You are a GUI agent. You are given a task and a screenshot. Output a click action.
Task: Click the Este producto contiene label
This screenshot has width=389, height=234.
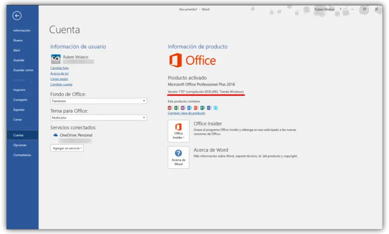point(184,101)
